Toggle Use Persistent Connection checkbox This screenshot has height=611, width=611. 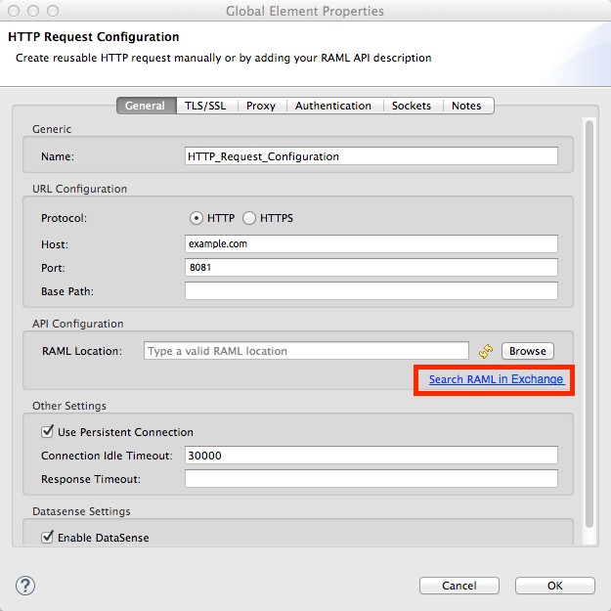click(x=47, y=431)
